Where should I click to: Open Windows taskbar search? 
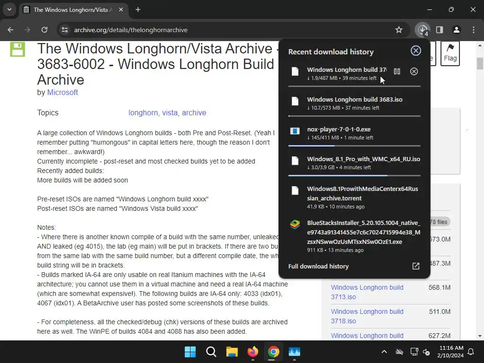coord(211,352)
